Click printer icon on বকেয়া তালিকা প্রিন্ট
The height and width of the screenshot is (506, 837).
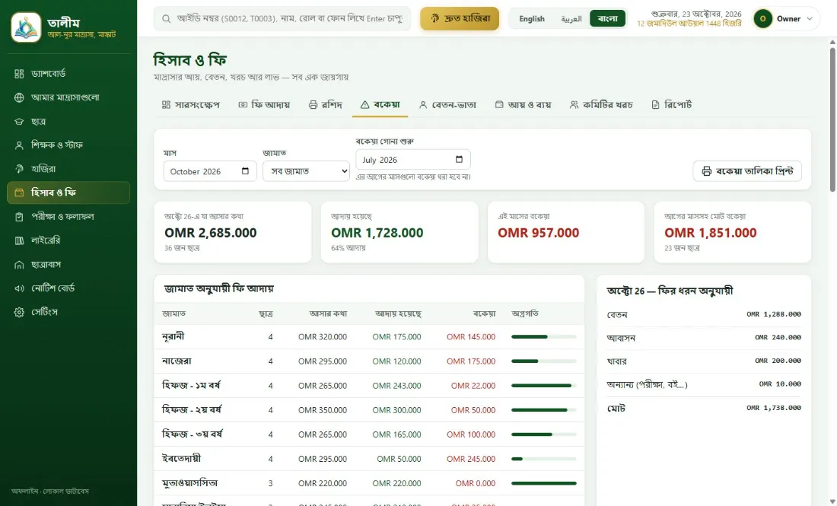point(707,171)
